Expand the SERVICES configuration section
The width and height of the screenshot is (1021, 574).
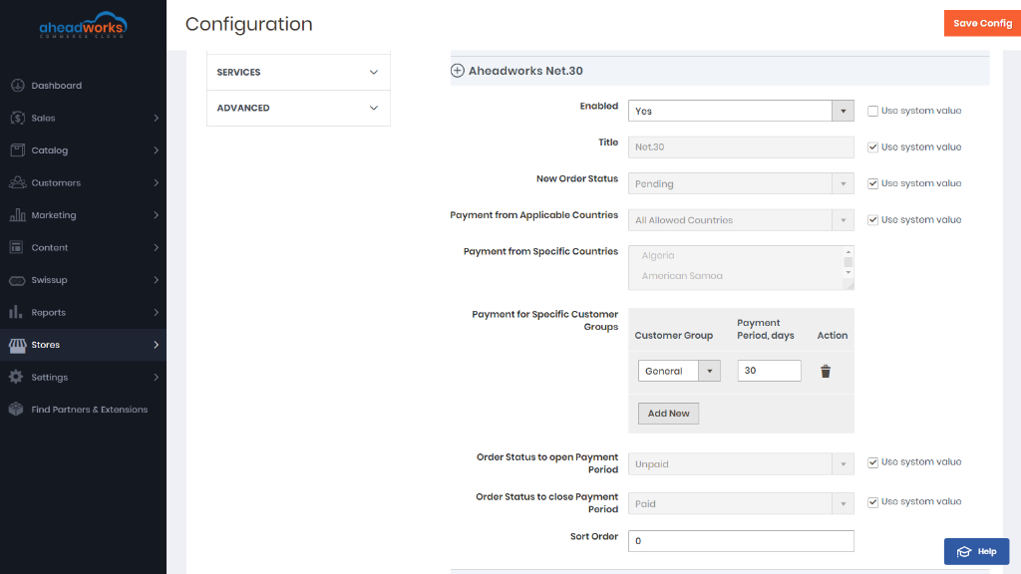pyautogui.click(x=298, y=72)
